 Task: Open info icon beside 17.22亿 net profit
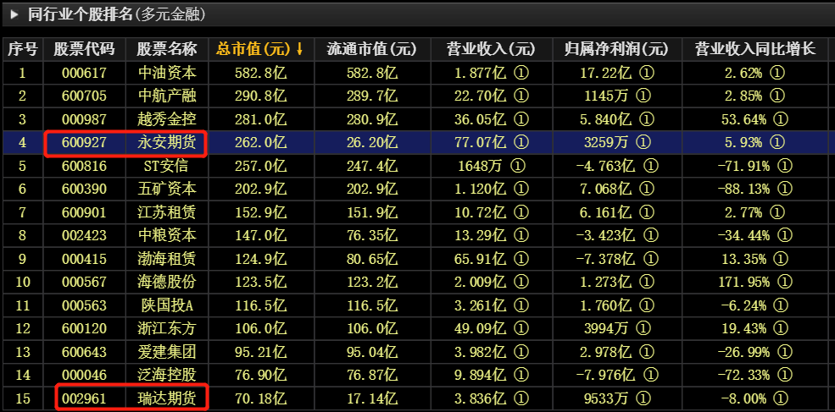tap(648, 73)
